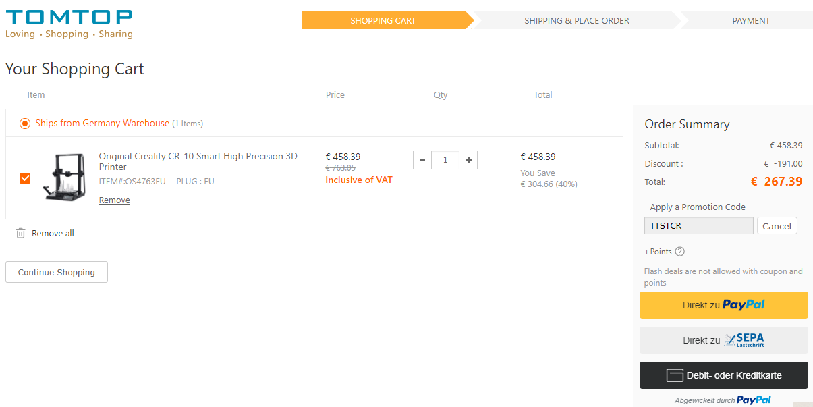
Task: Pay with Direkt zu SEPA Lastschrift
Action: pyautogui.click(x=723, y=340)
